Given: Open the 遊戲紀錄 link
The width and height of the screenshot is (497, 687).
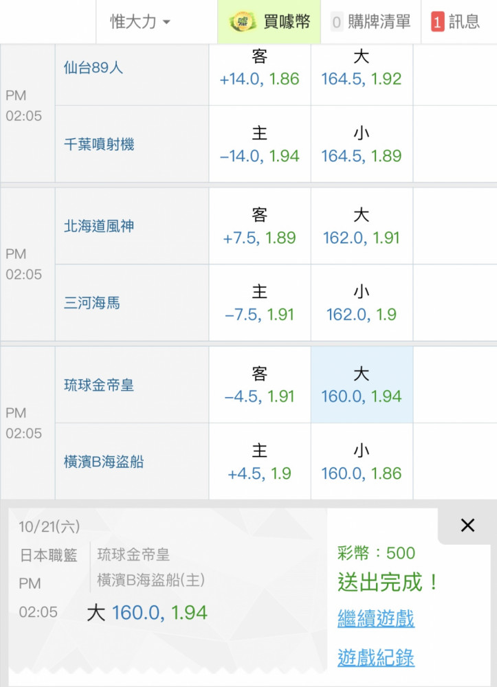Looking at the screenshot, I should [376, 657].
